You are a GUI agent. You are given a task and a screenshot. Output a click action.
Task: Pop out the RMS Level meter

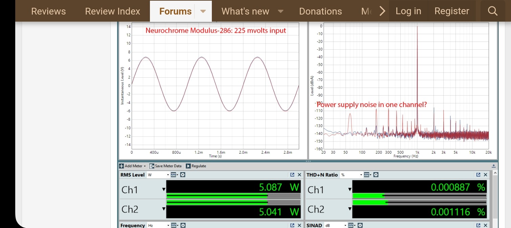click(x=292, y=175)
